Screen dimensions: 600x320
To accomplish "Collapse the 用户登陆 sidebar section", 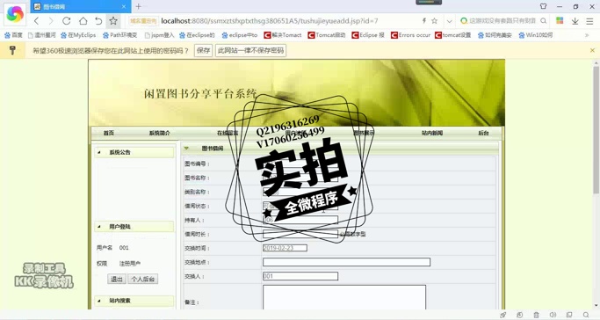I will tap(99, 227).
